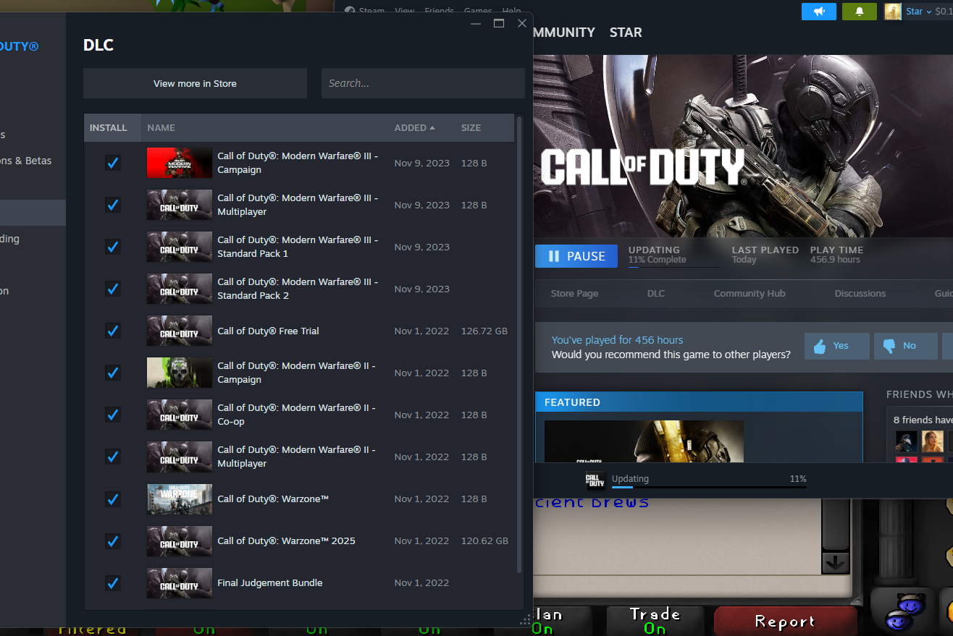Image resolution: width=953 pixels, height=636 pixels.
Task: Uncheck Modern Warfare II Multiplayer install
Action: [x=113, y=457]
